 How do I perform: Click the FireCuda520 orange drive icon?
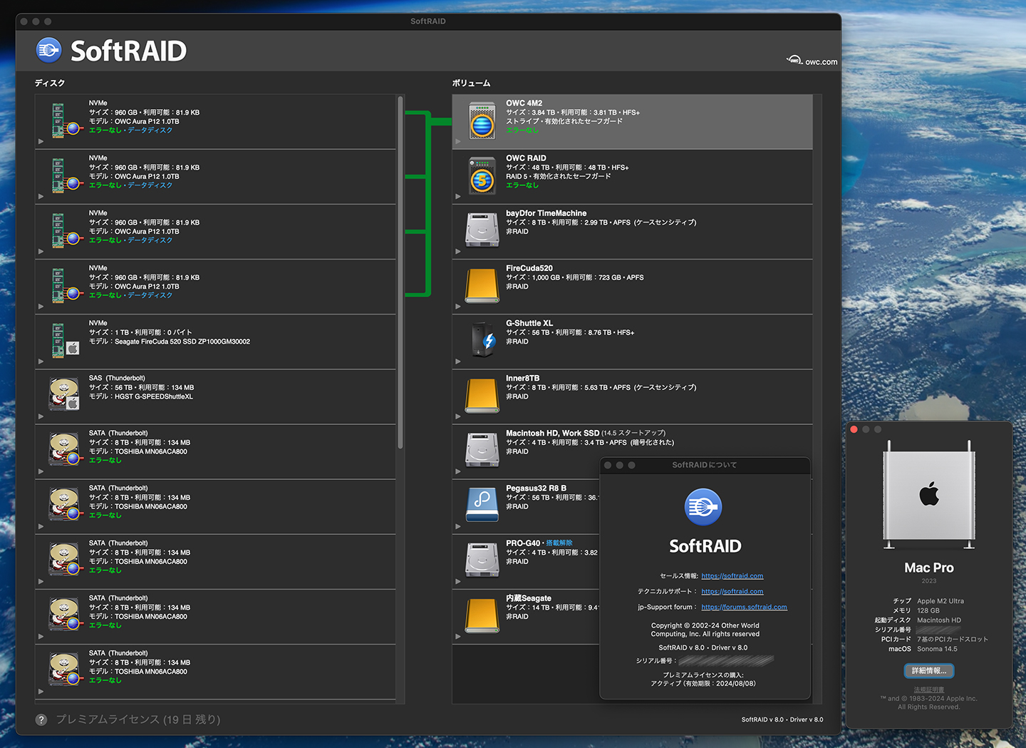click(x=482, y=285)
